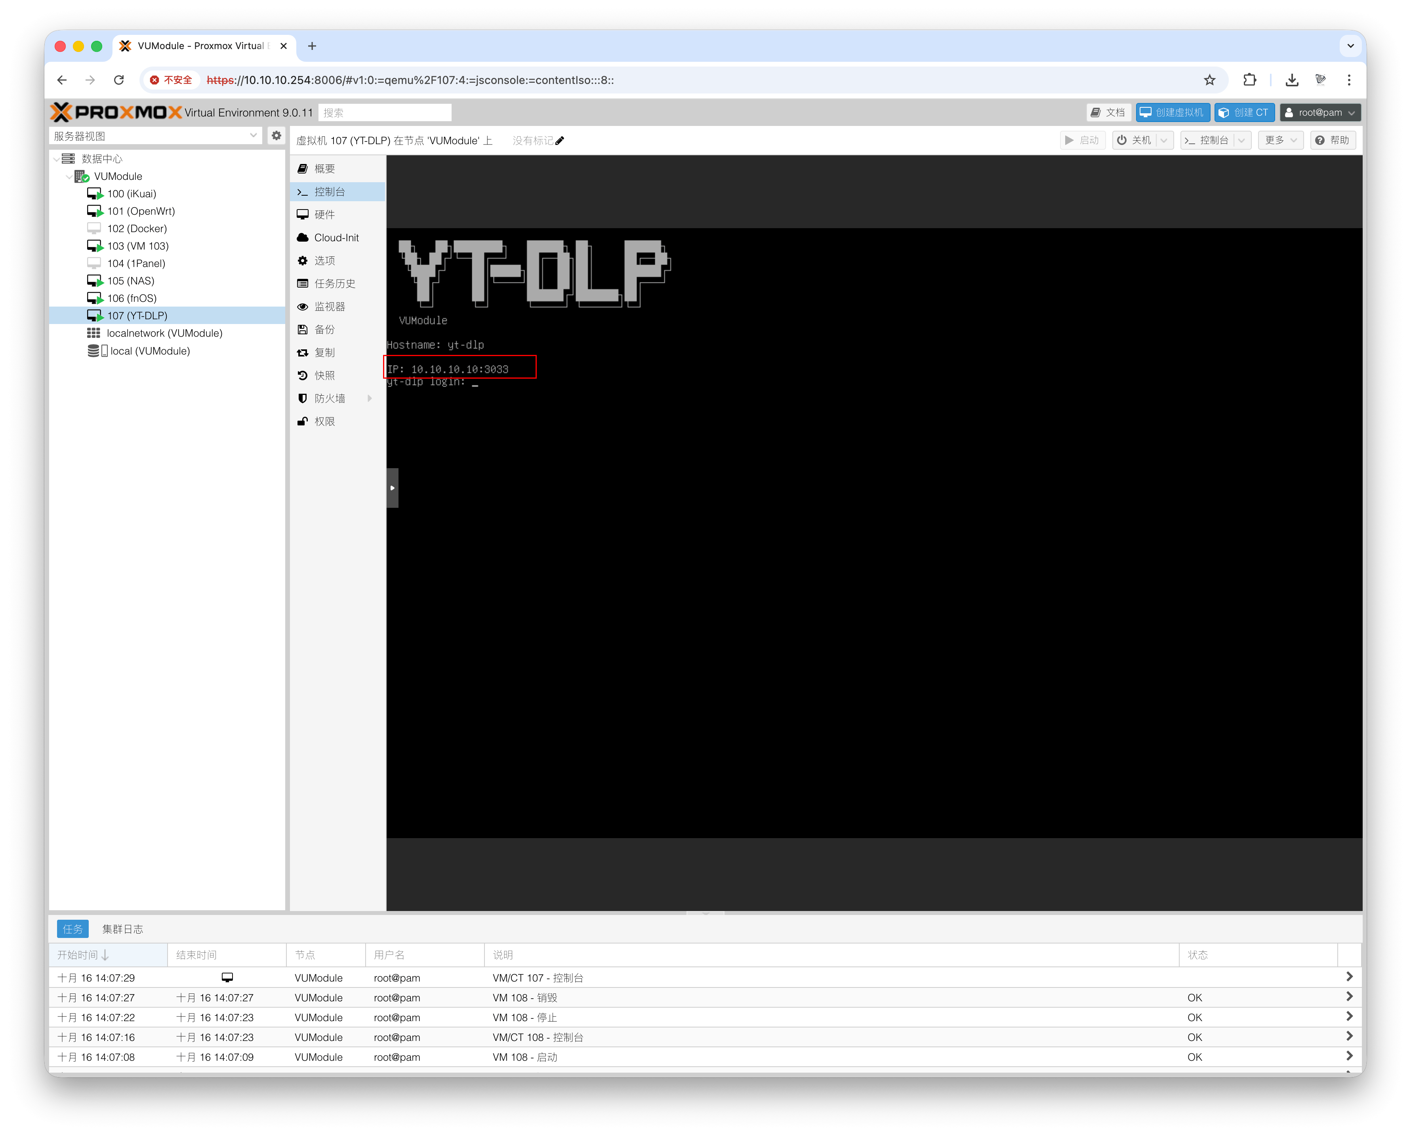Screen dimensions: 1411x1136
Task: Collapse the 数据中心 tree node
Action: click(x=56, y=159)
